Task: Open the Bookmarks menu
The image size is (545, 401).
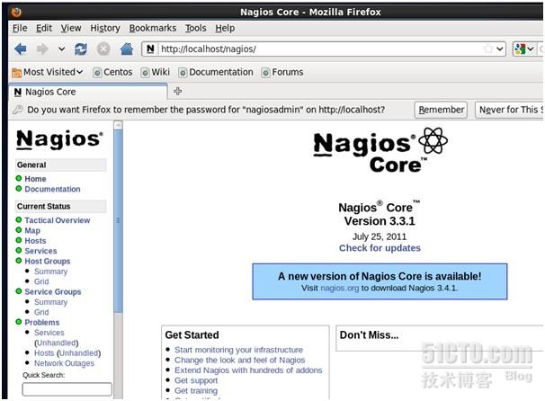Action: (x=153, y=28)
